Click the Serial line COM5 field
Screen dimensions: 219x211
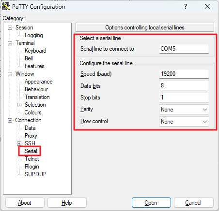coord(184,49)
